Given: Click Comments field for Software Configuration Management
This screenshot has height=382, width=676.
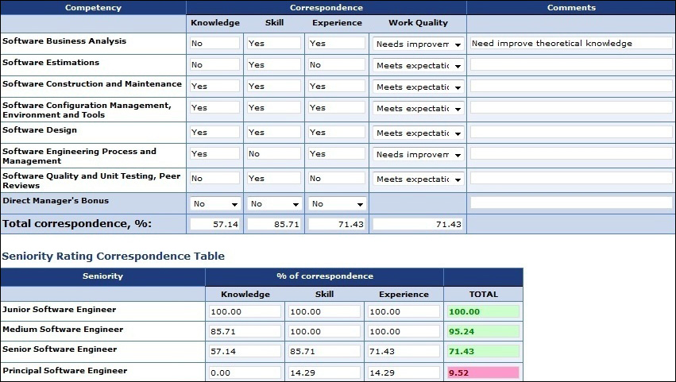Looking at the screenshot, I should click(571, 108).
